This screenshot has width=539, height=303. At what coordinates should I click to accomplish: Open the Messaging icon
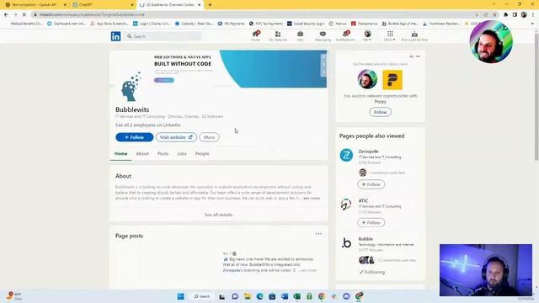323,35
